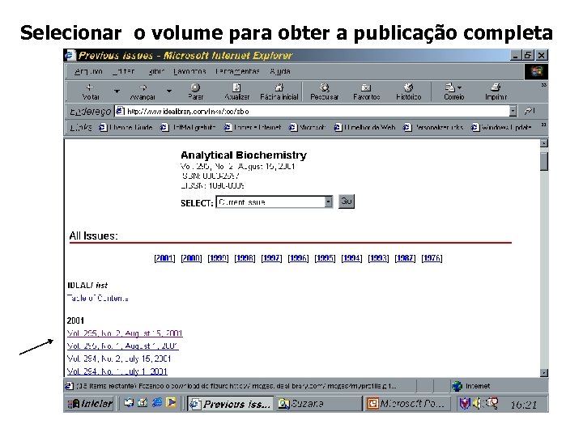Open the Voltar history dropdown arrow
Viewport: 583px width, 437px height.
pyautogui.click(x=117, y=91)
